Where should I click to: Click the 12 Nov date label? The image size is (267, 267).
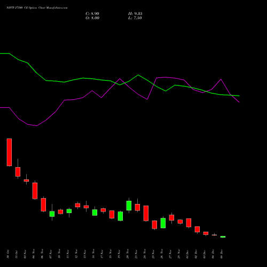coord(76,254)
